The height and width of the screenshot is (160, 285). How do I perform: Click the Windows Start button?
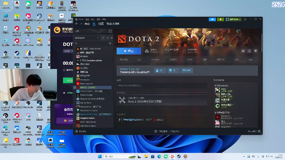(100, 156)
